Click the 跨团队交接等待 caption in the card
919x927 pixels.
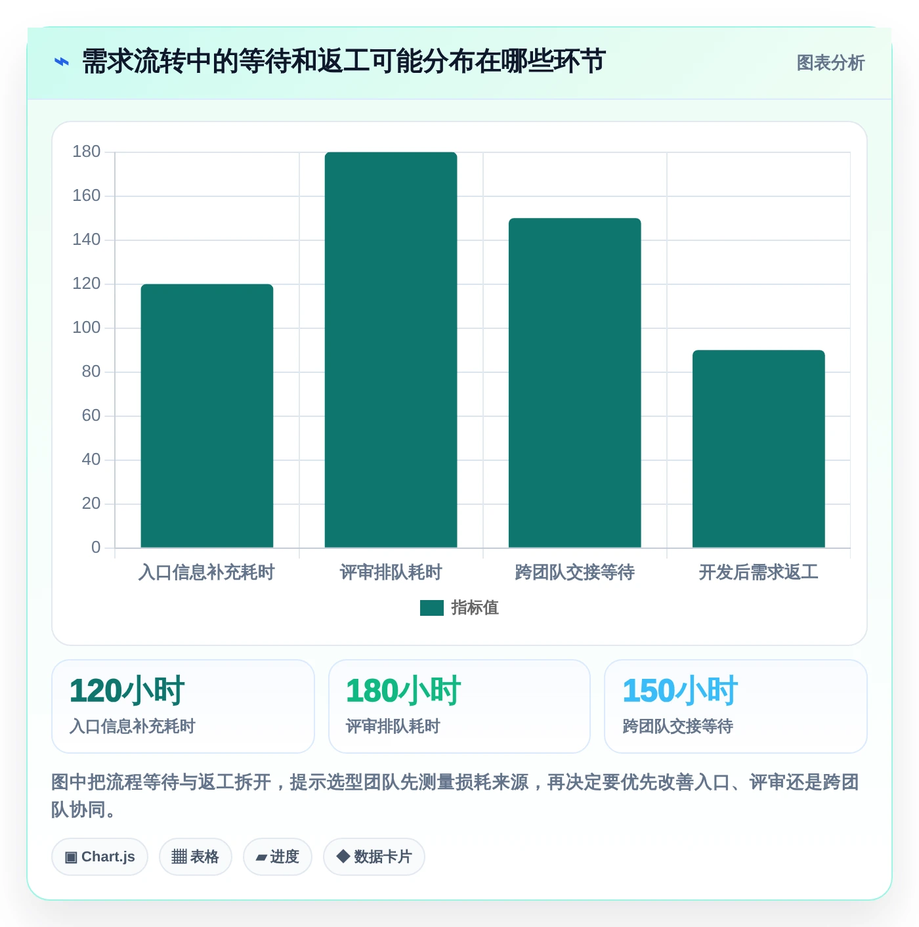click(678, 726)
